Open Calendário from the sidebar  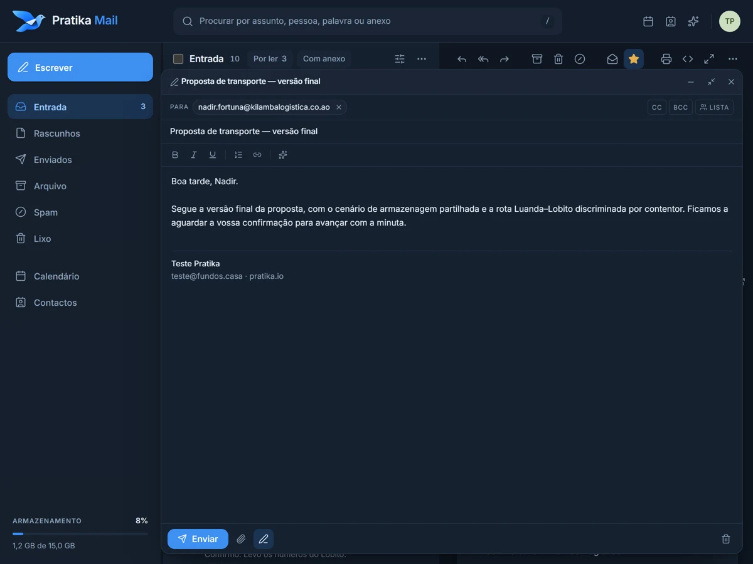(80, 276)
